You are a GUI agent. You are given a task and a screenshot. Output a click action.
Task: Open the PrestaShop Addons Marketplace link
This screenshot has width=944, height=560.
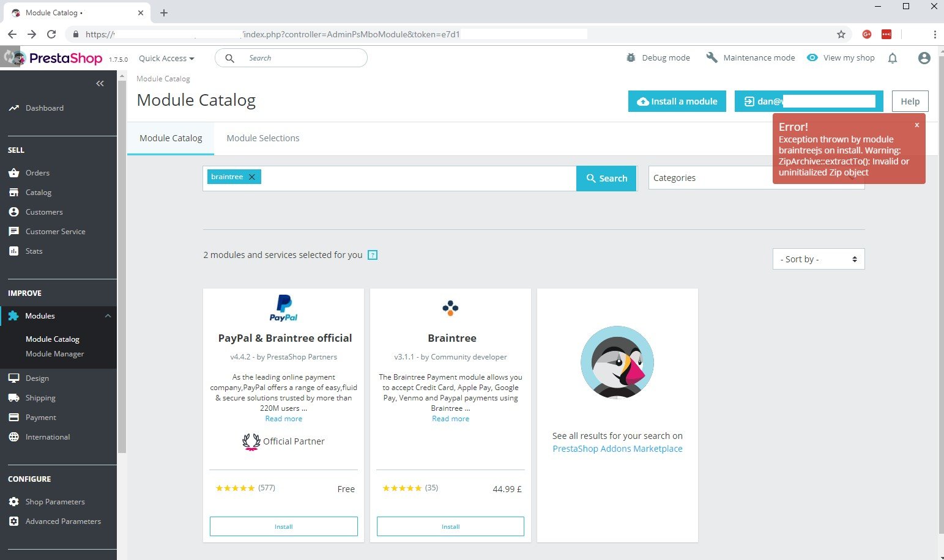click(617, 449)
